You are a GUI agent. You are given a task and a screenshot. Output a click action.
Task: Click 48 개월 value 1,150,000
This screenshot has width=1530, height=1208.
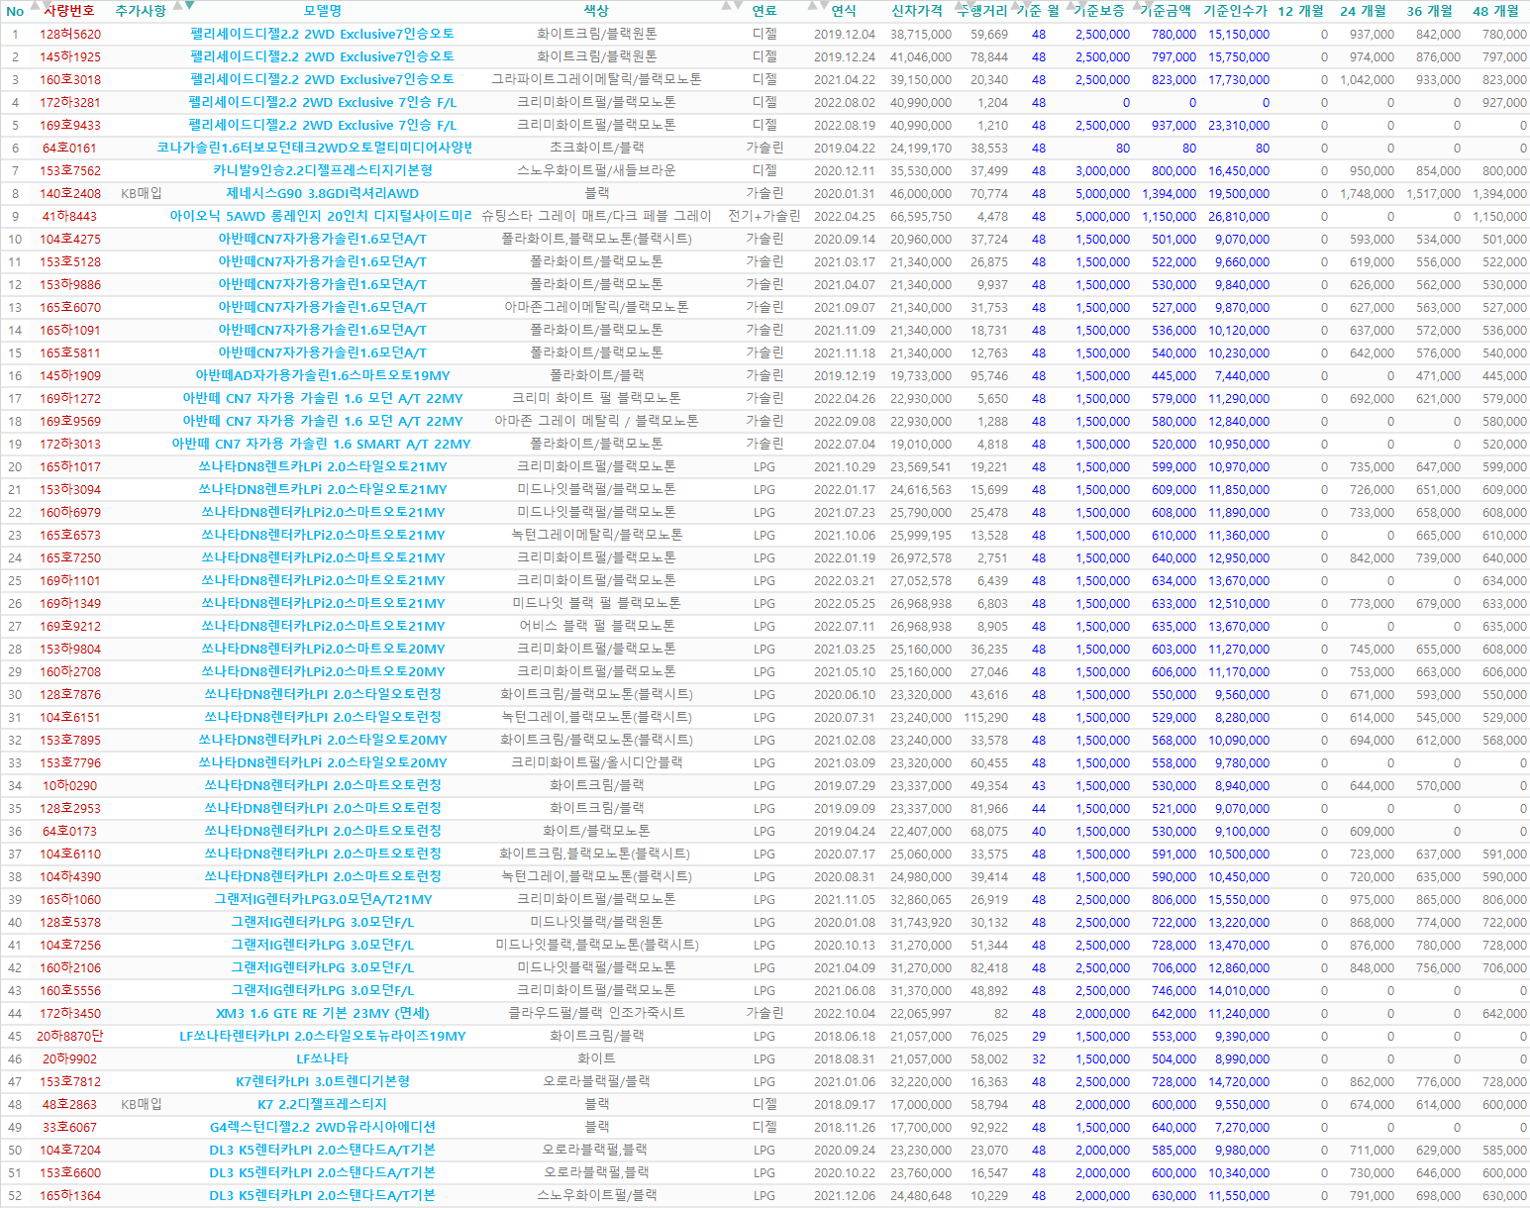pos(1499,216)
